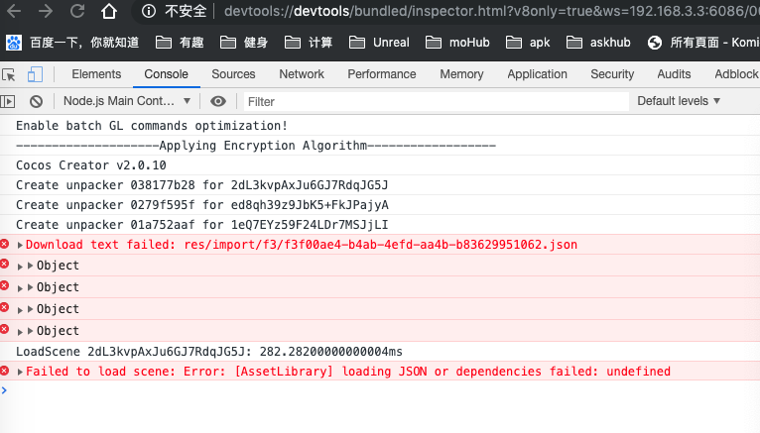Switch to the Sources tab

233,74
